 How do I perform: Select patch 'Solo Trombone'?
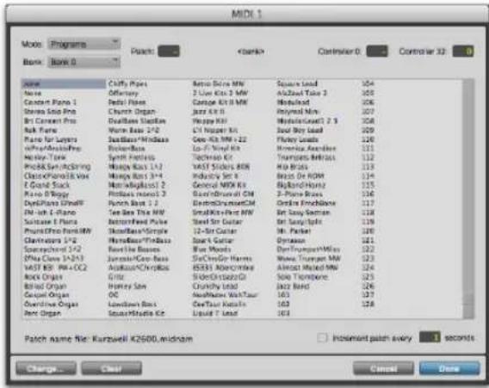[x=302, y=277]
